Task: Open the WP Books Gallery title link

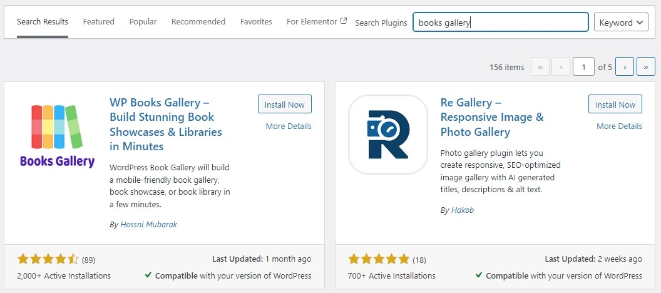Action: pyautogui.click(x=166, y=125)
